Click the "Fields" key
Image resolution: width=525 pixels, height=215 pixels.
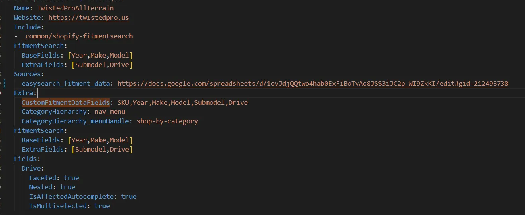pos(25,159)
